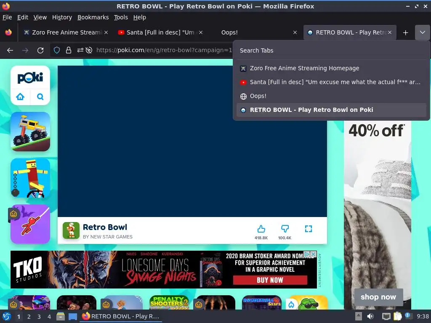Click Retro Bowl game icon beside title
This screenshot has height=323, width=431.
(x=71, y=230)
